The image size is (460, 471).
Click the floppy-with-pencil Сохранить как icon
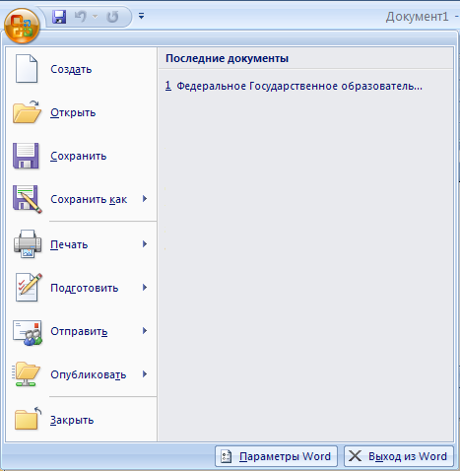(28, 199)
